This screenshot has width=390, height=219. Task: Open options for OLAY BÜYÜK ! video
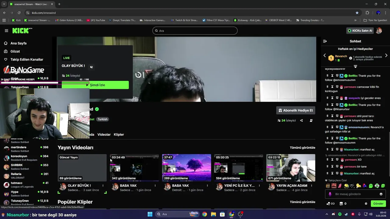(103, 186)
